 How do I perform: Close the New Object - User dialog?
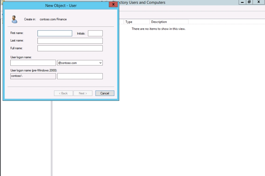(113, 5)
